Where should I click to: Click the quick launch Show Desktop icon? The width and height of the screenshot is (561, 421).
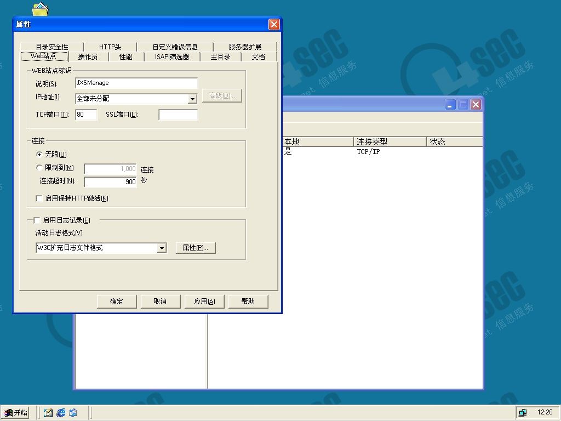(48, 413)
